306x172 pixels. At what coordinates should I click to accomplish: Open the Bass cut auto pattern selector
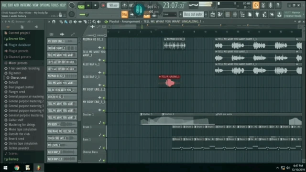pos(193,14)
